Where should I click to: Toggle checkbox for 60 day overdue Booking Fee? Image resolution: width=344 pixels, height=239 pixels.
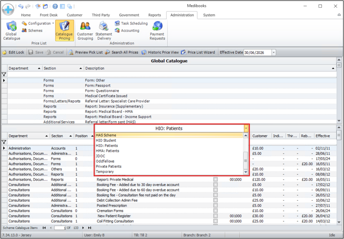tap(216, 190)
